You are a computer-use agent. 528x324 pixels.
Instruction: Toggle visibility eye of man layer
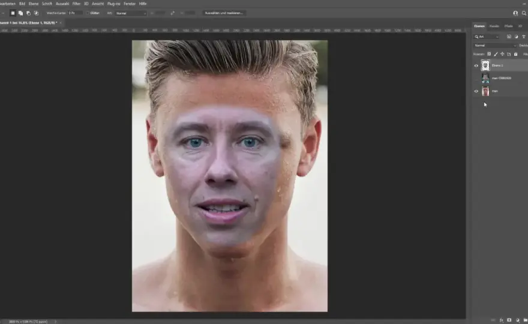476,91
